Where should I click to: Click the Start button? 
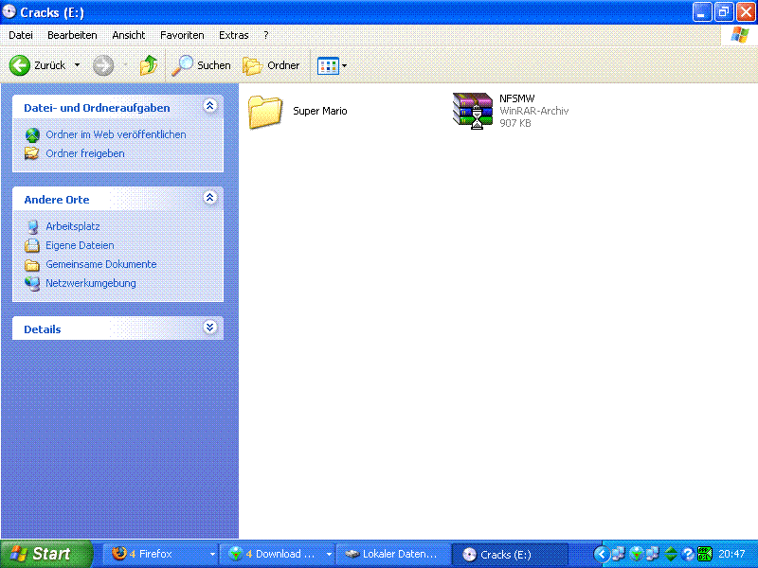coord(45,554)
